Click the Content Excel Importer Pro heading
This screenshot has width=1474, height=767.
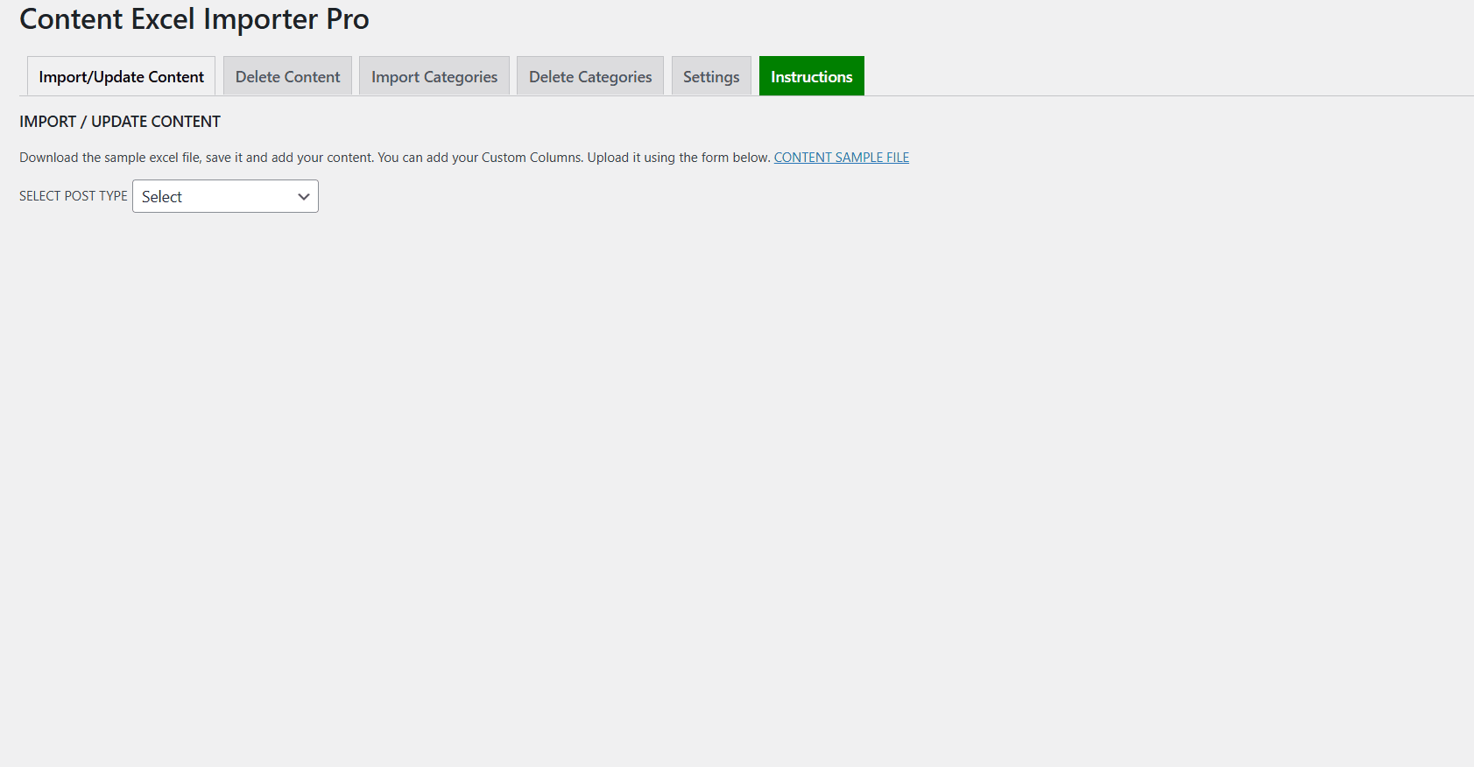[194, 19]
